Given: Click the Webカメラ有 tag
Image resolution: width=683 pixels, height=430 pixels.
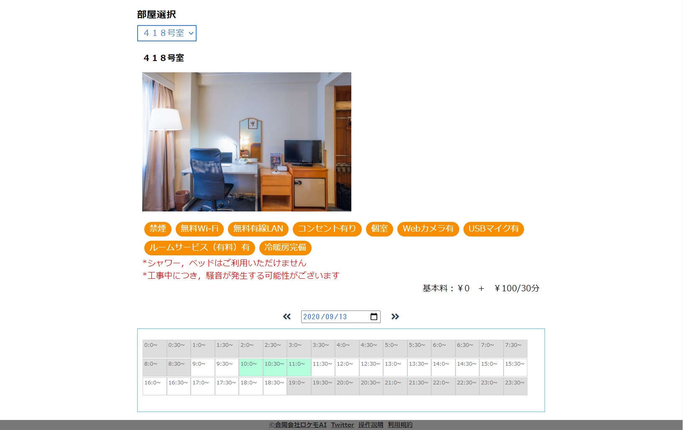Looking at the screenshot, I should (428, 229).
